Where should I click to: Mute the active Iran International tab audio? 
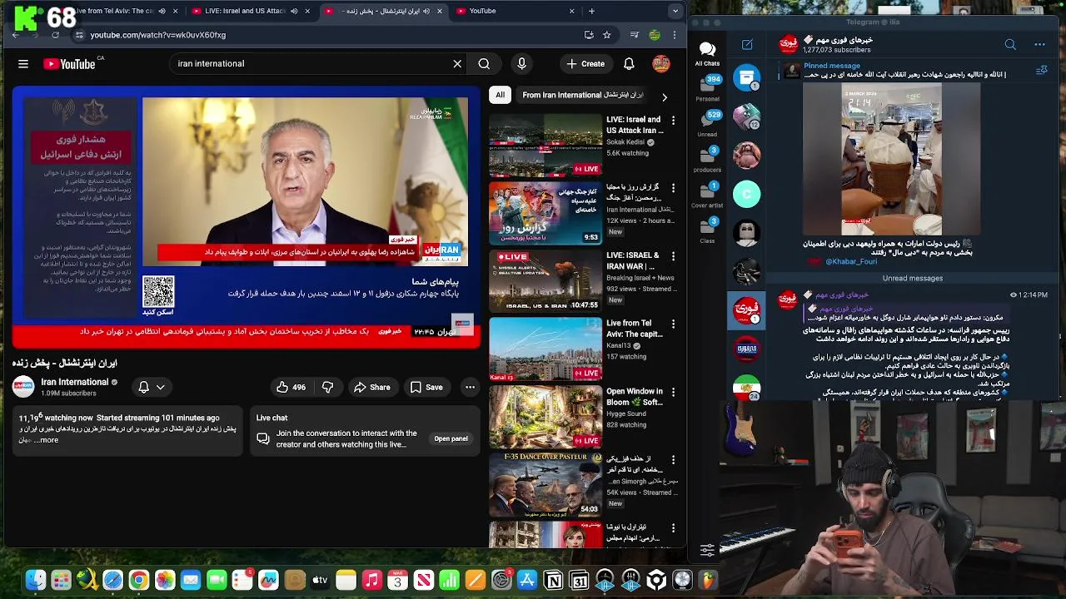(426, 11)
